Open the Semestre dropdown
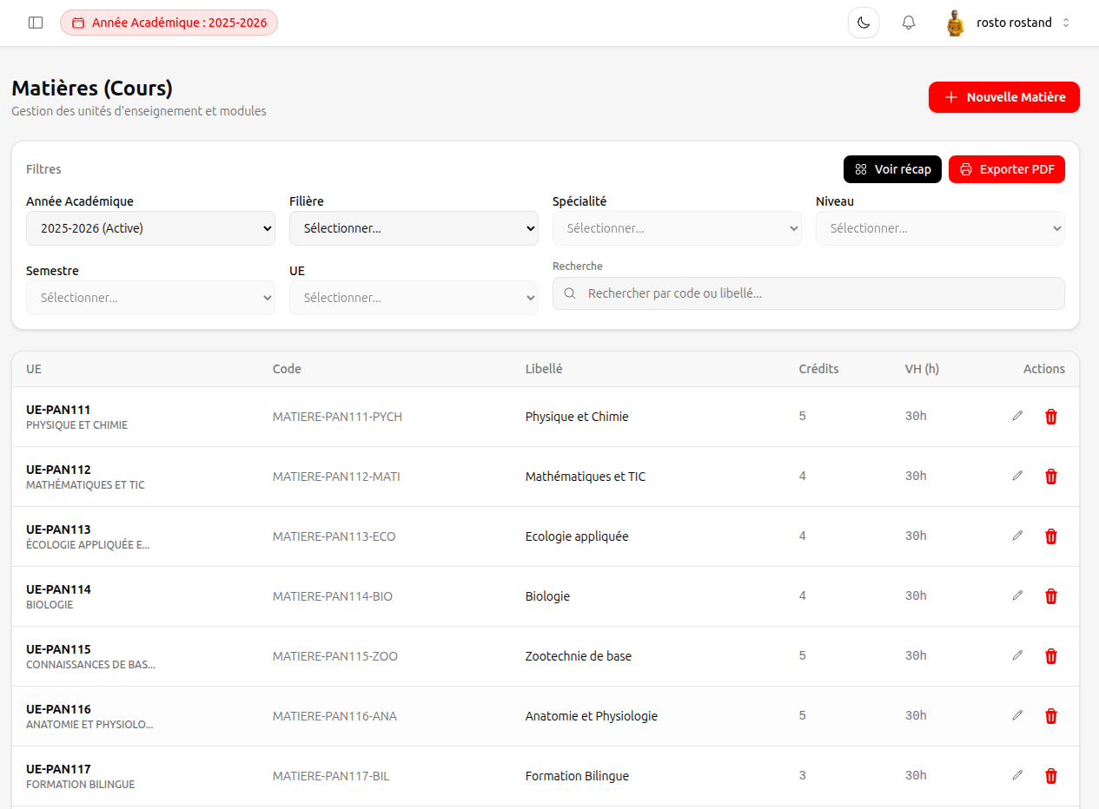 coord(150,298)
